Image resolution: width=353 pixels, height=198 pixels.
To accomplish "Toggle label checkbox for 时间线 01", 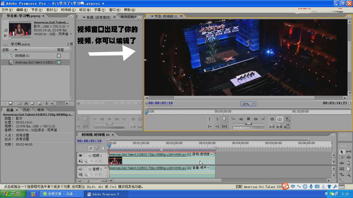I will [x=59, y=56].
